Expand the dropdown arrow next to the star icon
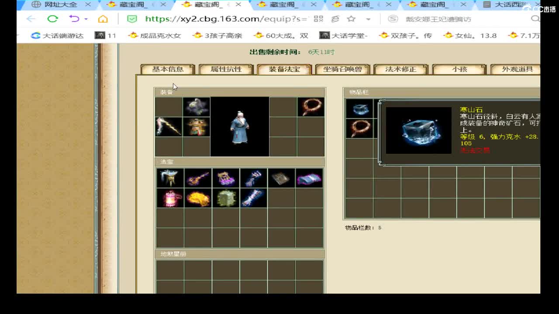Viewport: 559px width, 314px height. coord(368,19)
